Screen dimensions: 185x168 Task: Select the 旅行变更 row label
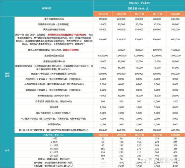tap(54, 107)
